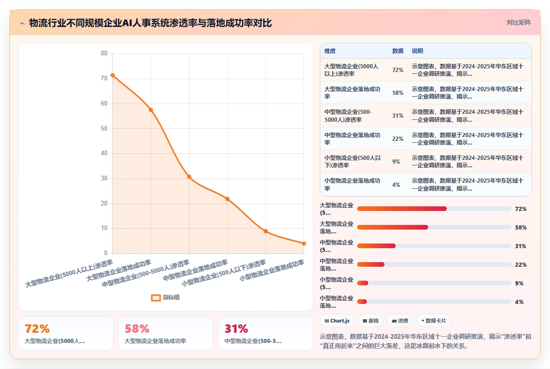Click the 表格 tag
Image resolution: width=550 pixels, height=369 pixels.
point(371,321)
